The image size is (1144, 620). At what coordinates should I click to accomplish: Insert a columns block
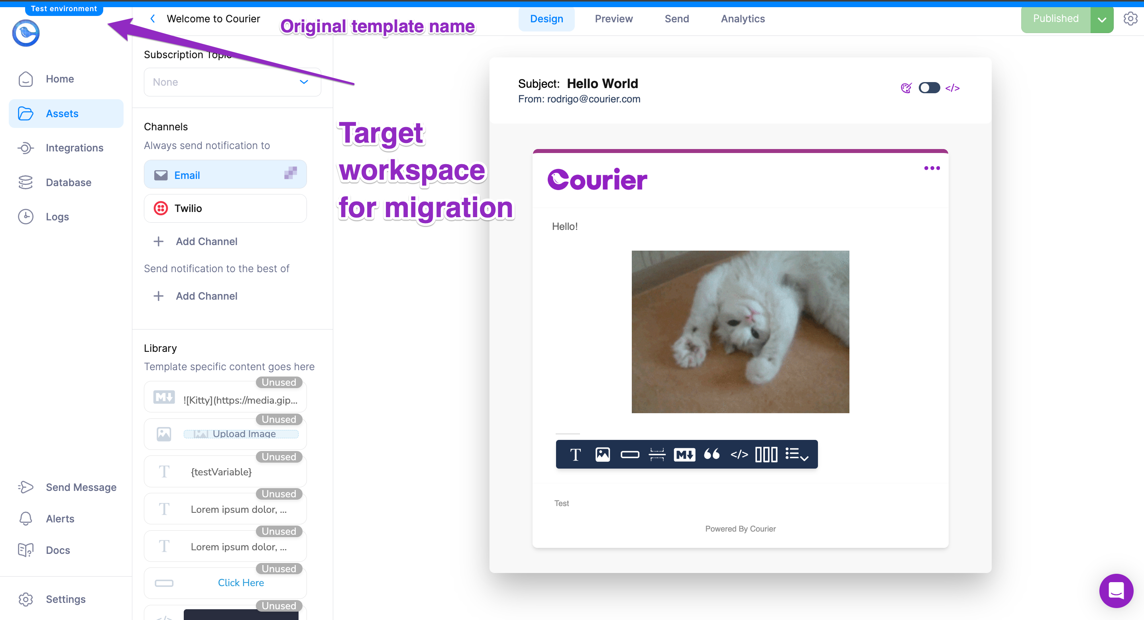click(x=766, y=454)
